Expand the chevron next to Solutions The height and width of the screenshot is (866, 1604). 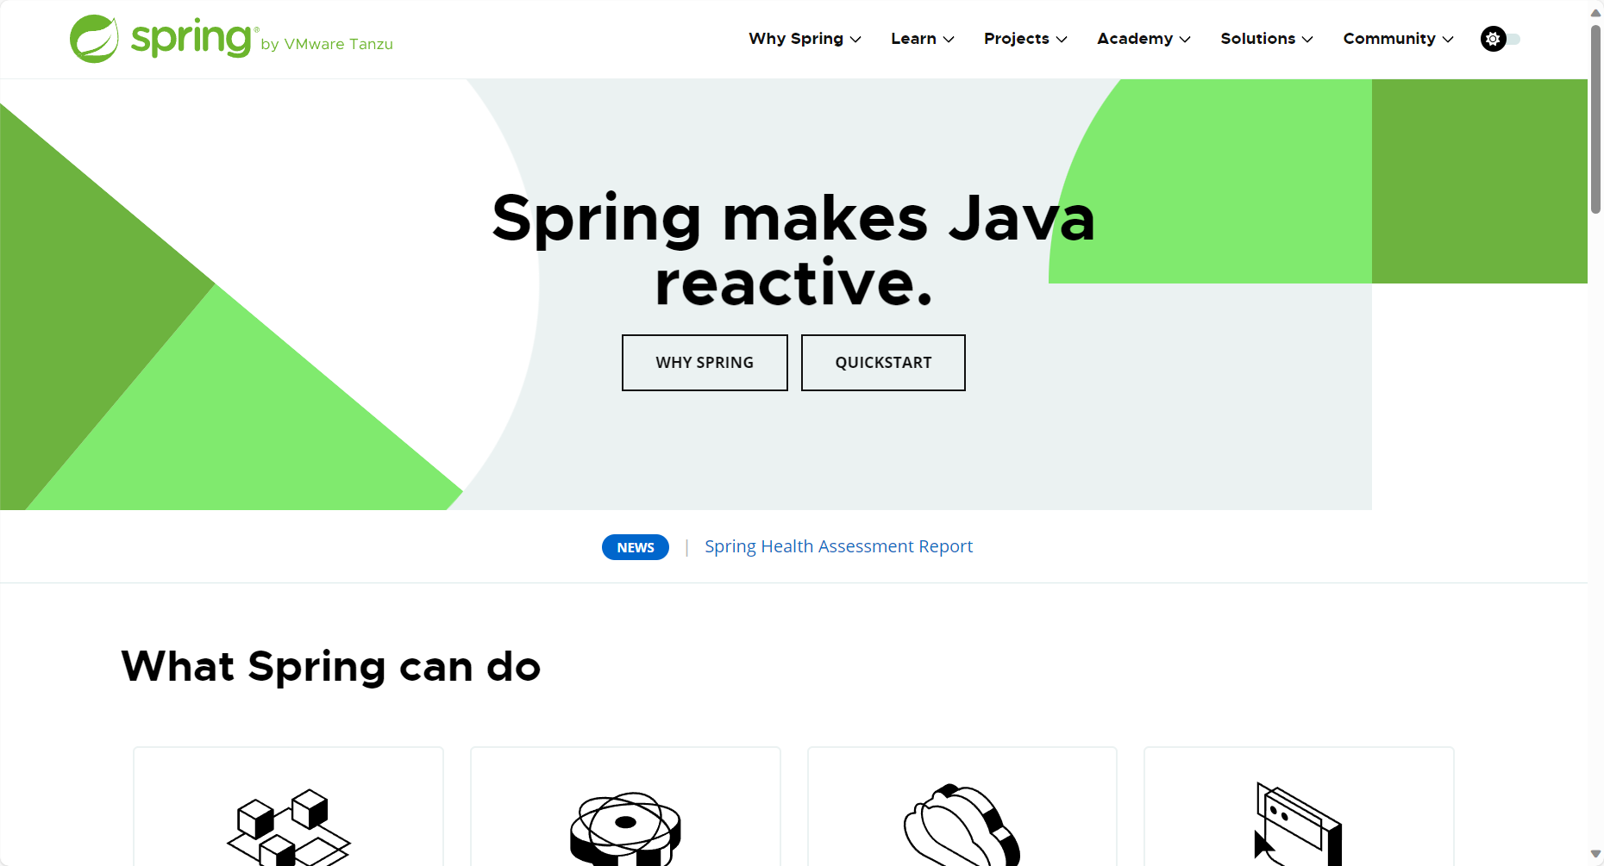[1307, 40]
